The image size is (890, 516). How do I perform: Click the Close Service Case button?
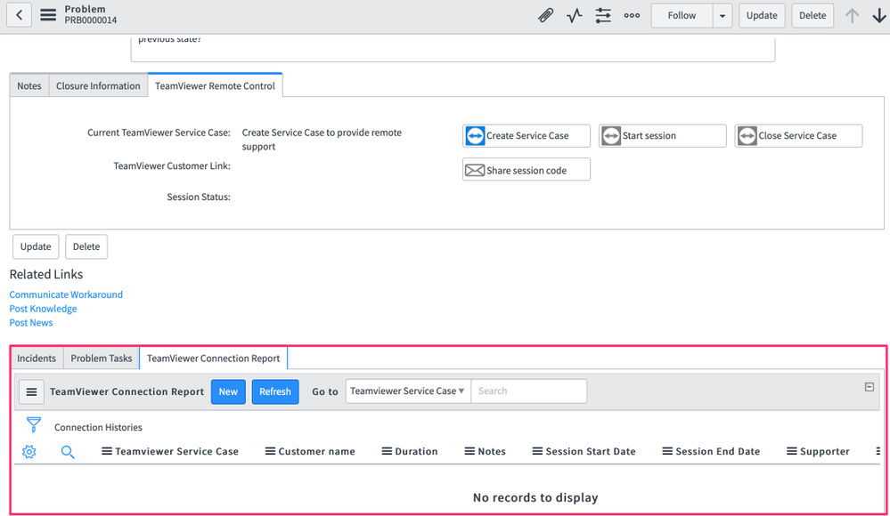point(798,135)
